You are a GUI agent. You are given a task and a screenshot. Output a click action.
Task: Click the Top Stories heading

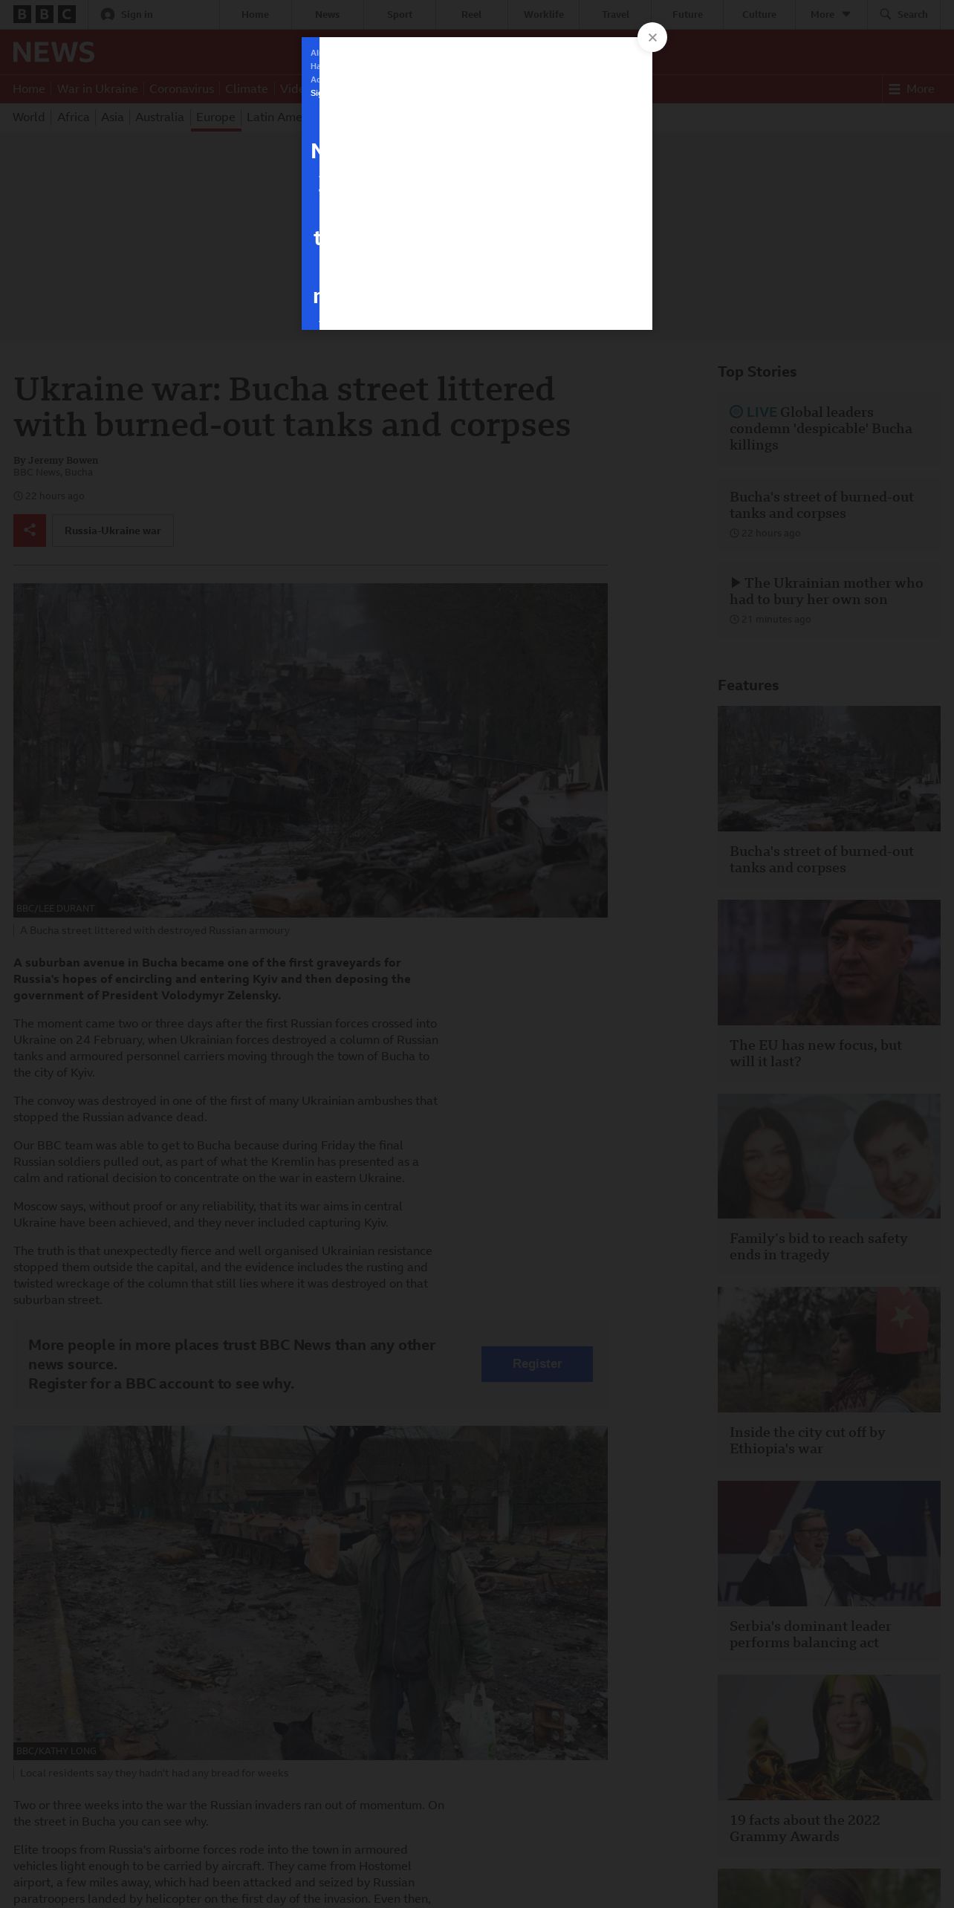757,371
